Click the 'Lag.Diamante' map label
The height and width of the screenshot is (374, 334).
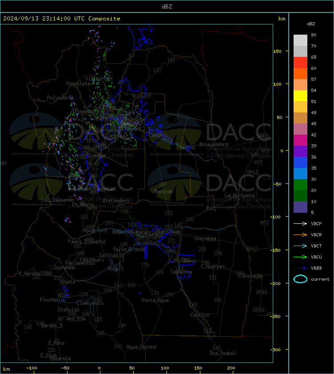(x=57, y=200)
